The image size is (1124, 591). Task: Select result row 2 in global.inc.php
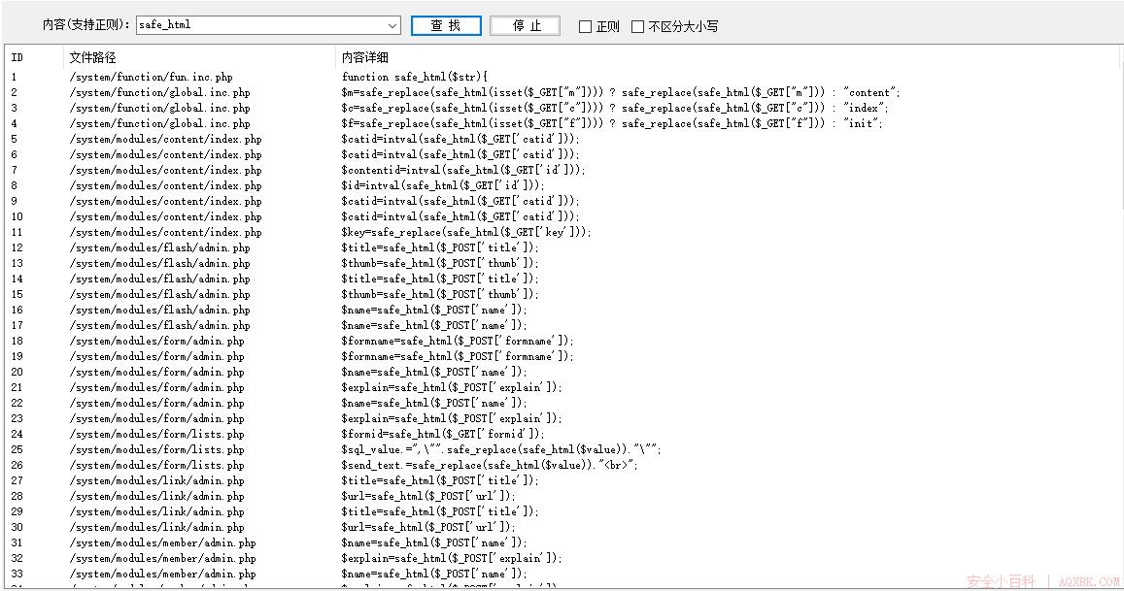click(159, 92)
